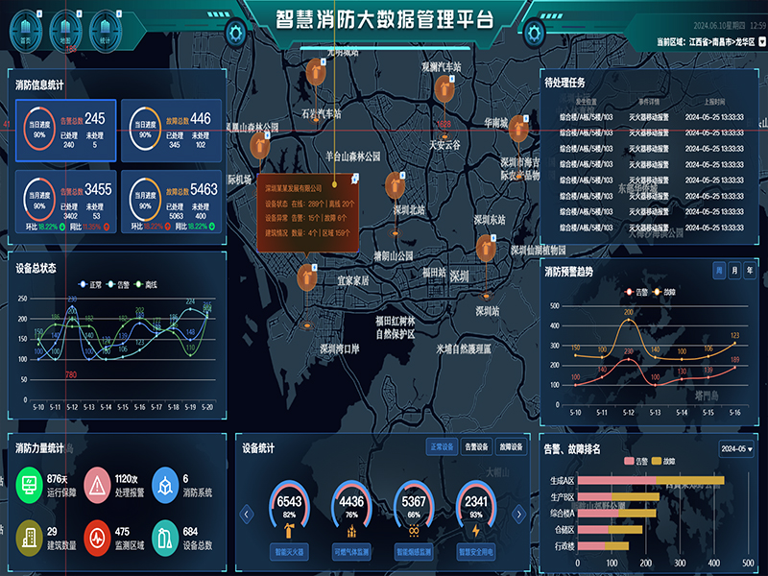This screenshot has height=576, width=768.
Task: Toggle the 告警 legend in 消防预警趋势 chart
Action: [636, 291]
